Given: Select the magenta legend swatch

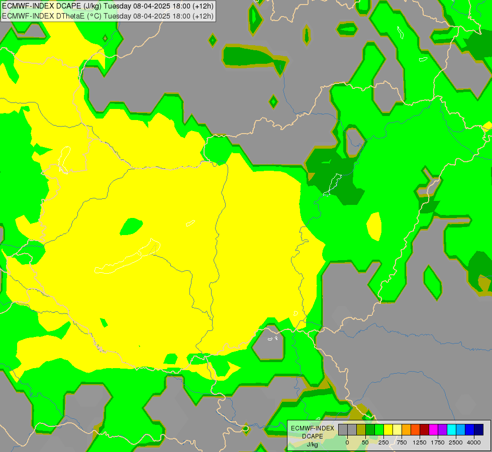Looking at the screenshot, I should [434, 429].
